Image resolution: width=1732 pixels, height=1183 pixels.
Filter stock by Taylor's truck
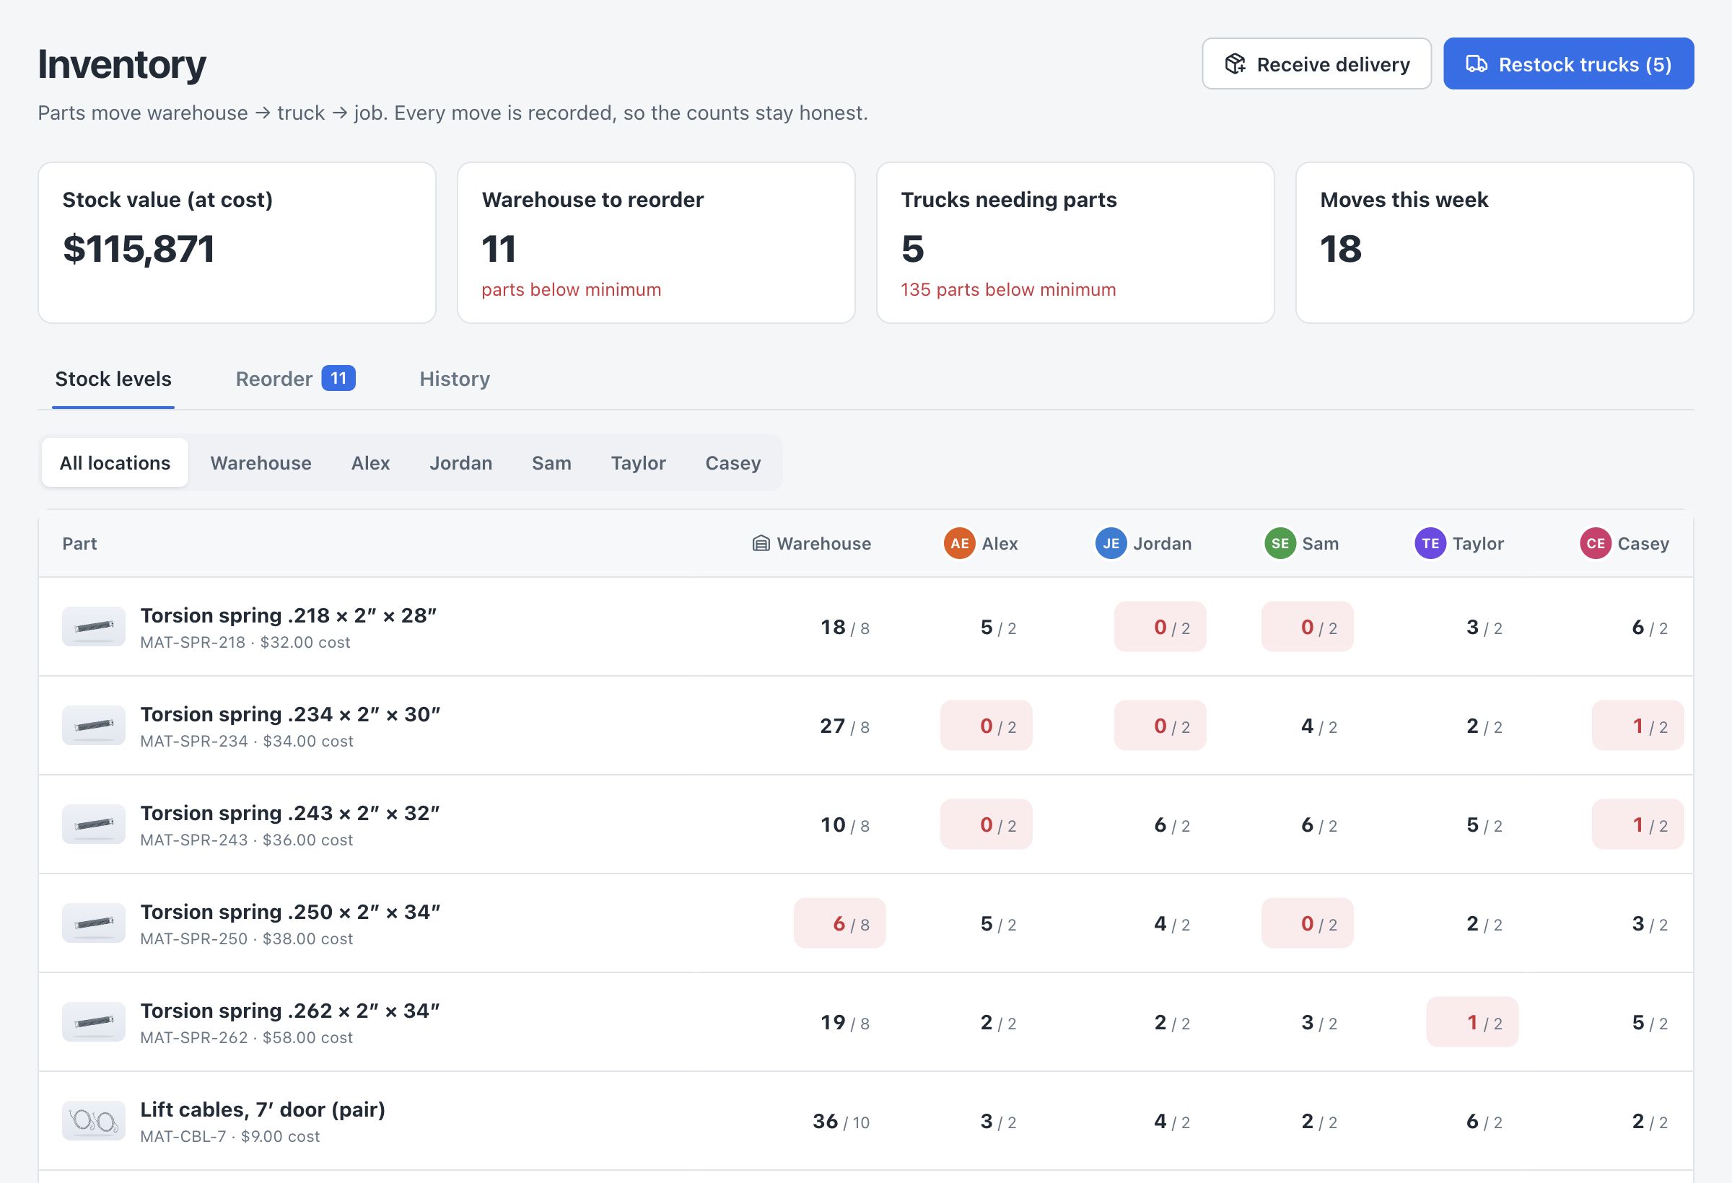coord(638,462)
